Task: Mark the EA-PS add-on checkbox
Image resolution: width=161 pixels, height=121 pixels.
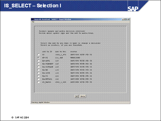Action: click(39, 76)
